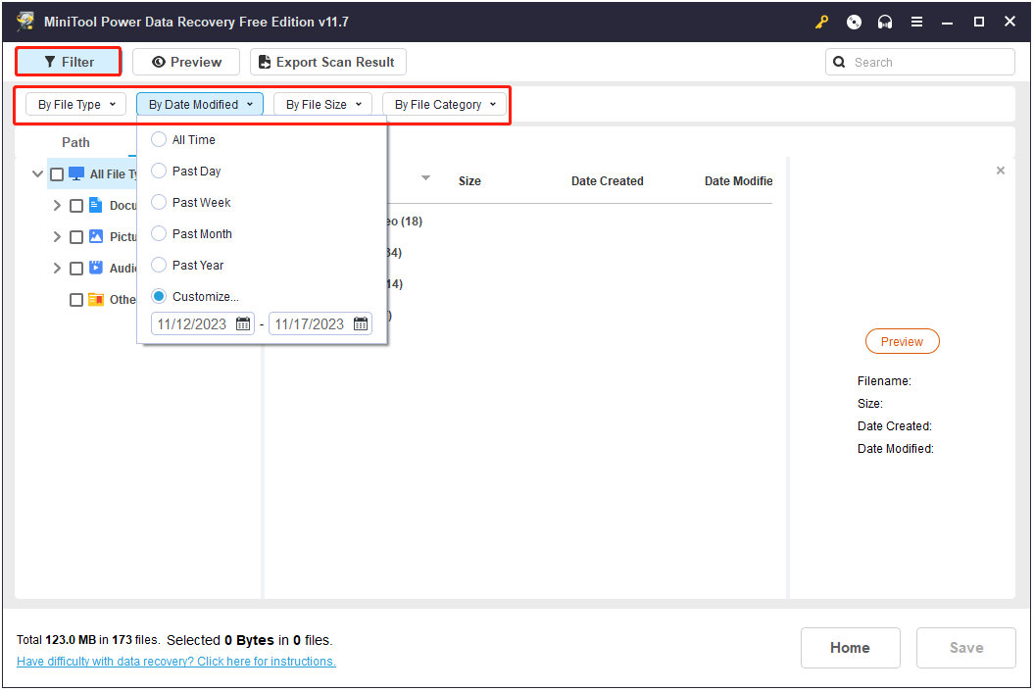Image resolution: width=1034 pixels, height=692 pixels.
Task: Open the By File Type dropdown
Action: (x=75, y=104)
